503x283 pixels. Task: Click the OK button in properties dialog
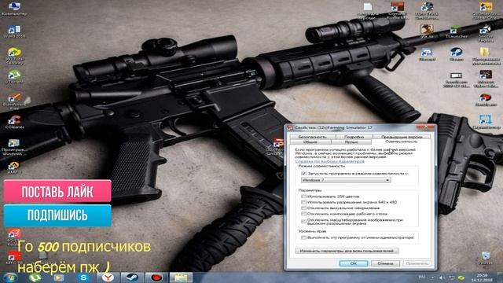pyautogui.click(x=354, y=263)
